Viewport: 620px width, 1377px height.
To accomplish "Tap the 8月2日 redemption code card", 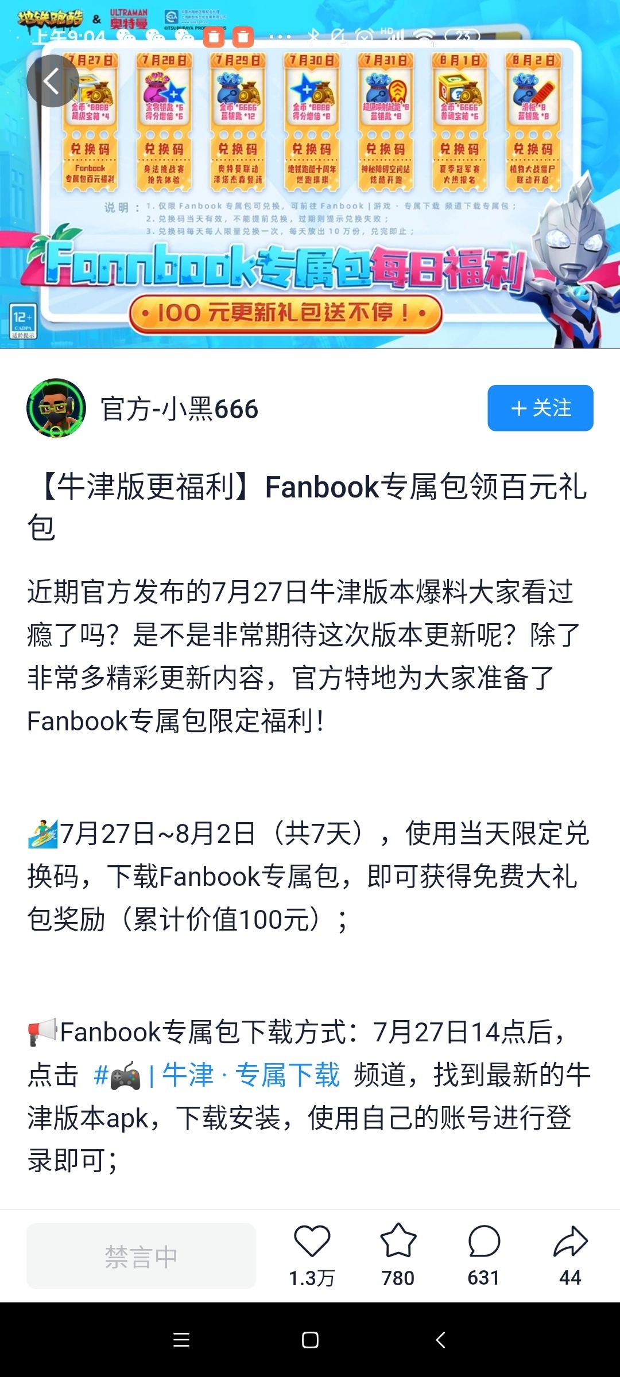I will click(x=533, y=121).
